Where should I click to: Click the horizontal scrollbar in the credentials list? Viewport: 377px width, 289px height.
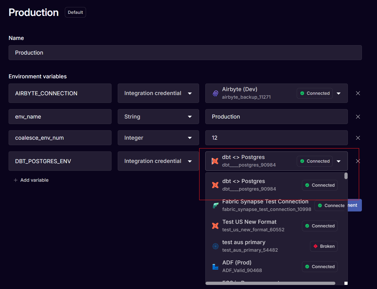[270, 283]
